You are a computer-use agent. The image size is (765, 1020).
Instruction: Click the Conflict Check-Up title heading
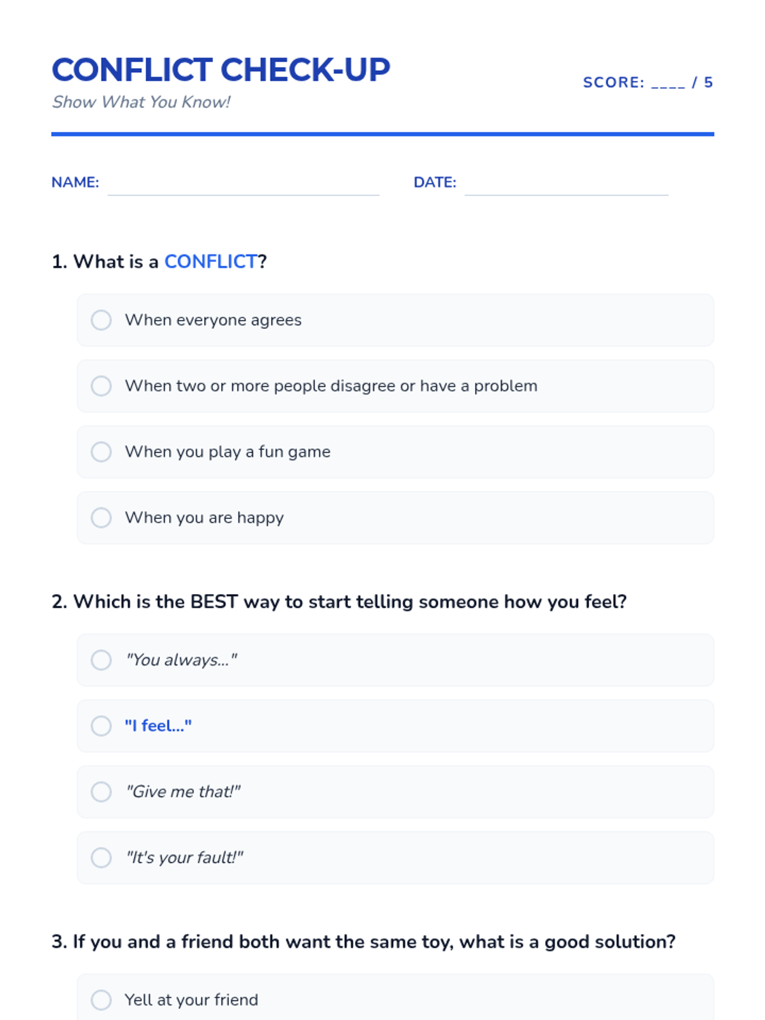221,69
